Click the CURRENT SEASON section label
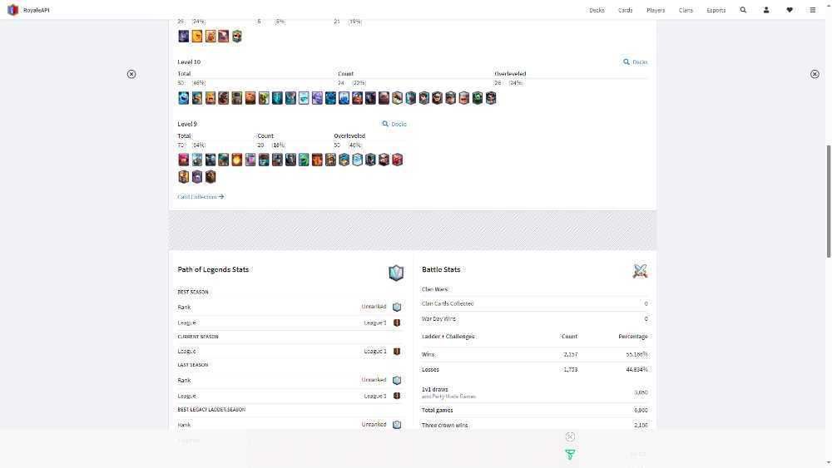 [198, 337]
